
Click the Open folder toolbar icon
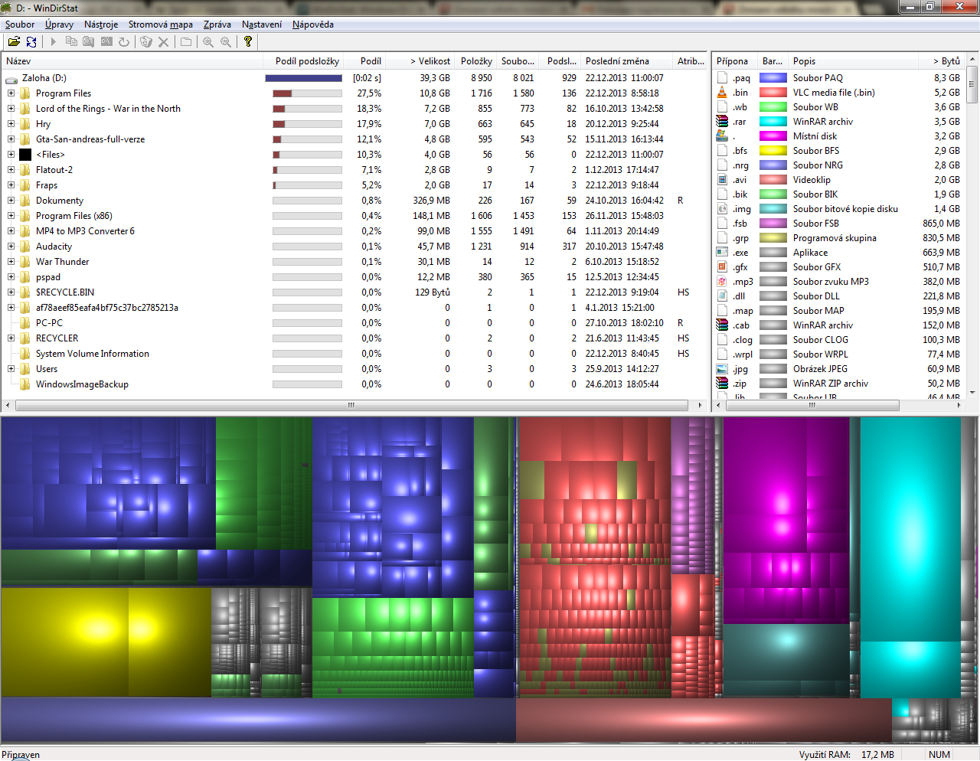[14, 42]
